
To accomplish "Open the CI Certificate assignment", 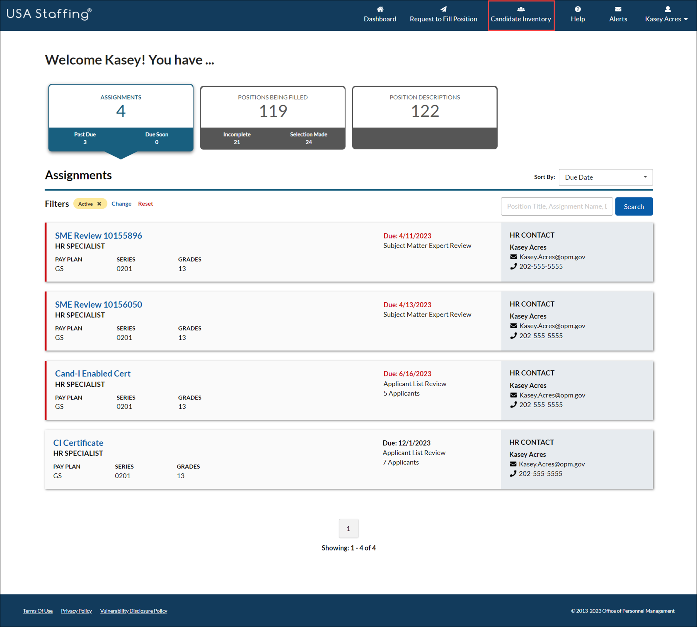I will [78, 443].
